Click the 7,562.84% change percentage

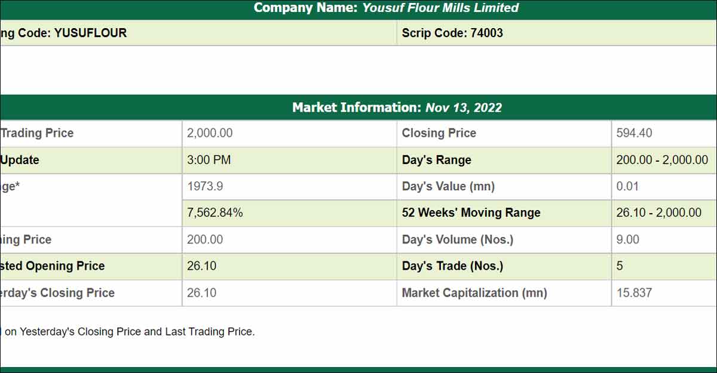pos(215,213)
